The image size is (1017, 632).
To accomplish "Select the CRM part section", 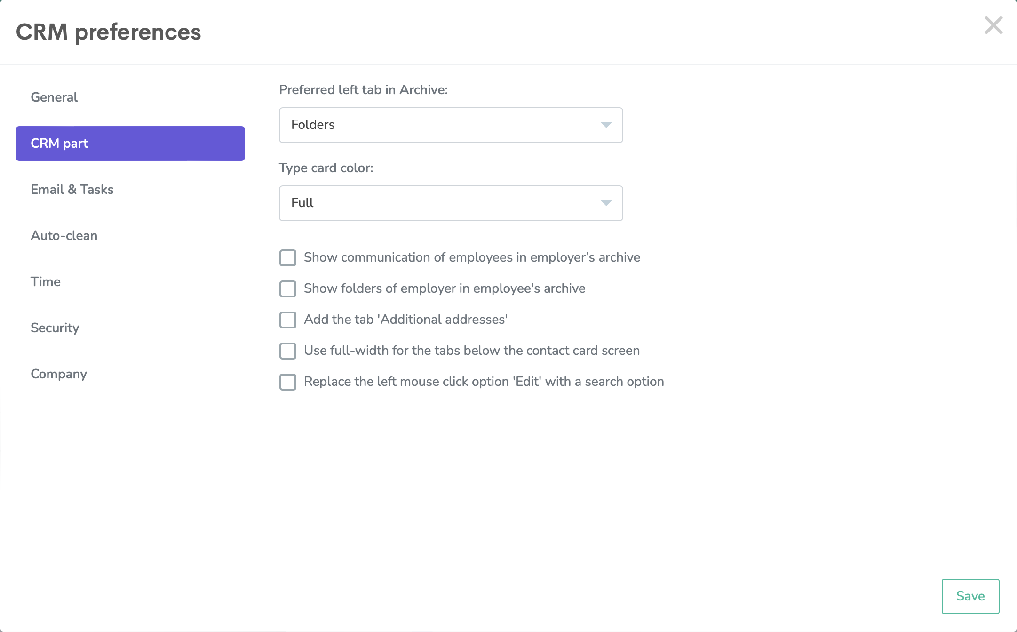I will 130,144.
